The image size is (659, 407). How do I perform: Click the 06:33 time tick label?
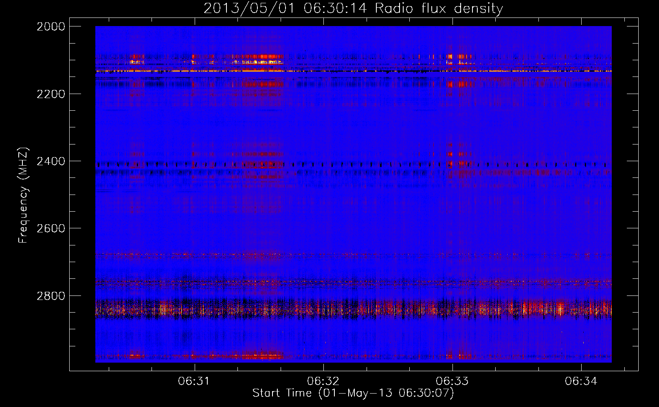[x=452, y=381]
